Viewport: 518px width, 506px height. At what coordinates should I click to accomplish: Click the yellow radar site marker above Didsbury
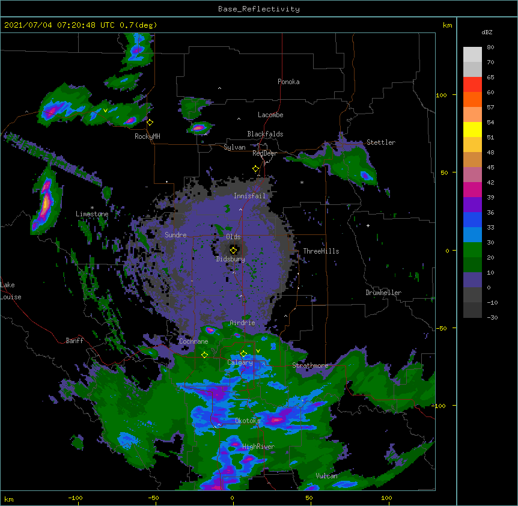pyautogui.click(x=233, y=250)
